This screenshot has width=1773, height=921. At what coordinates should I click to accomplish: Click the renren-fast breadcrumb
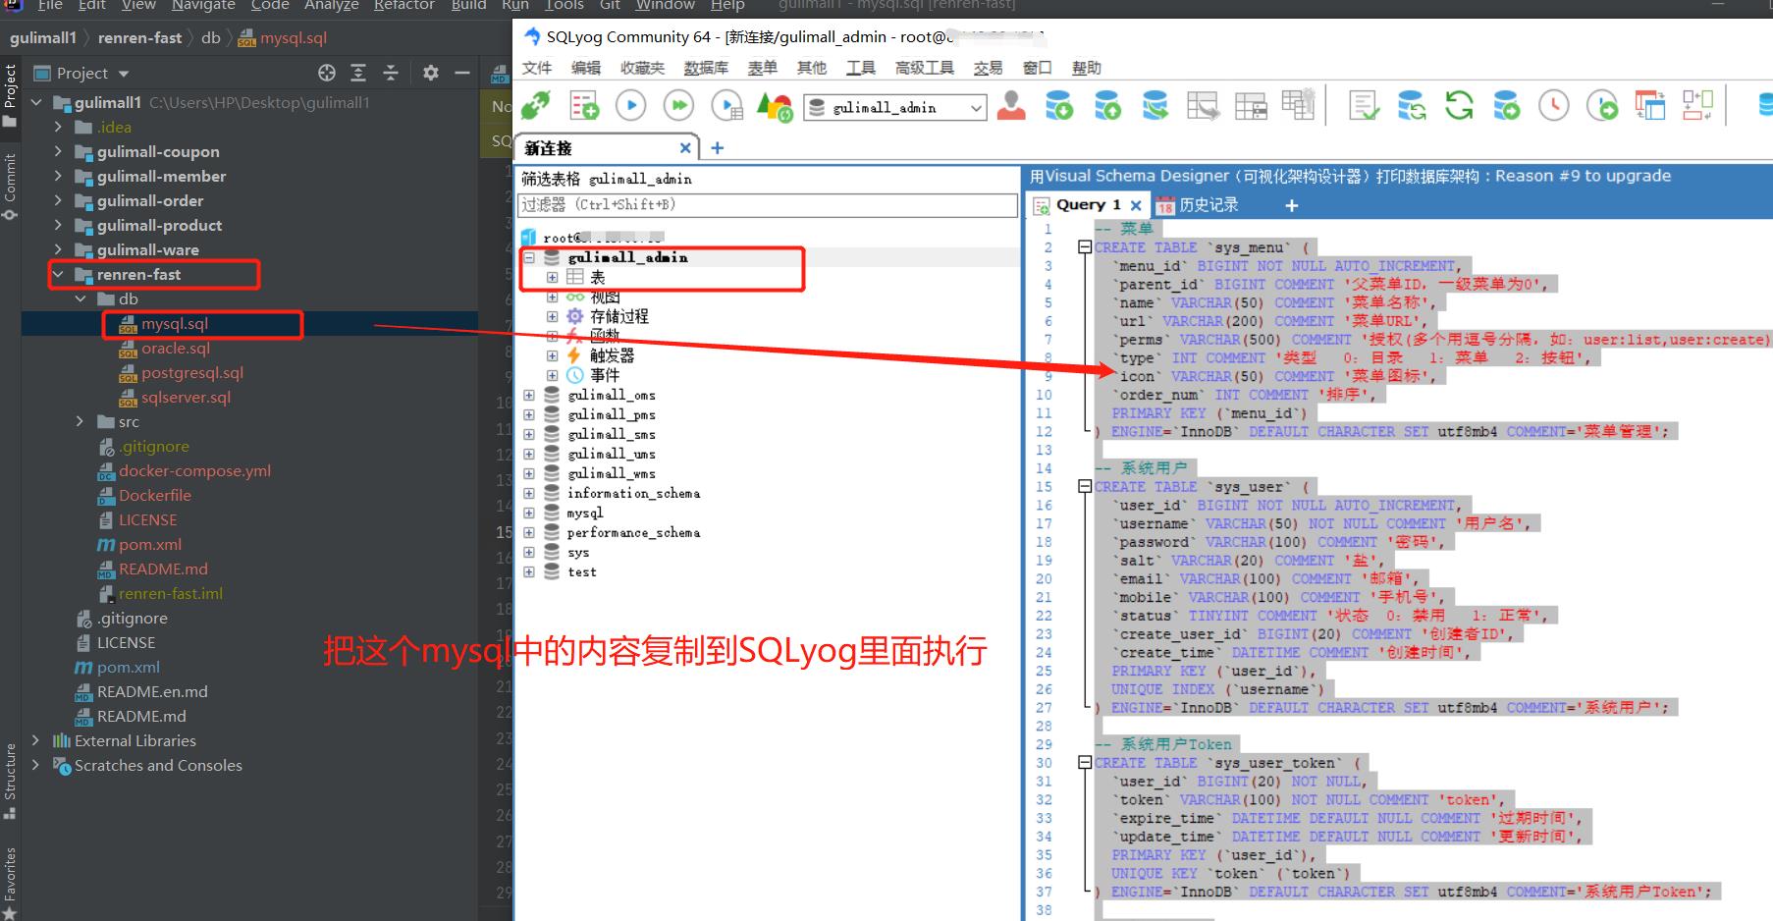point(140,38)
